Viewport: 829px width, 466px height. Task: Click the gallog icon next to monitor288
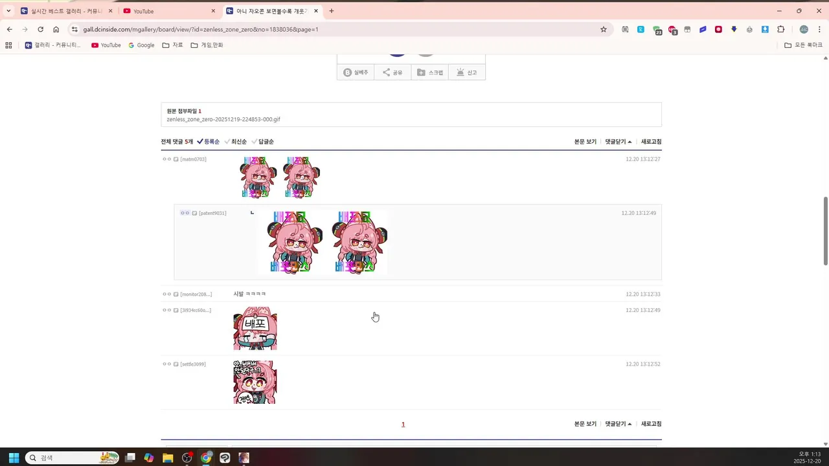(x=176, y=294)
